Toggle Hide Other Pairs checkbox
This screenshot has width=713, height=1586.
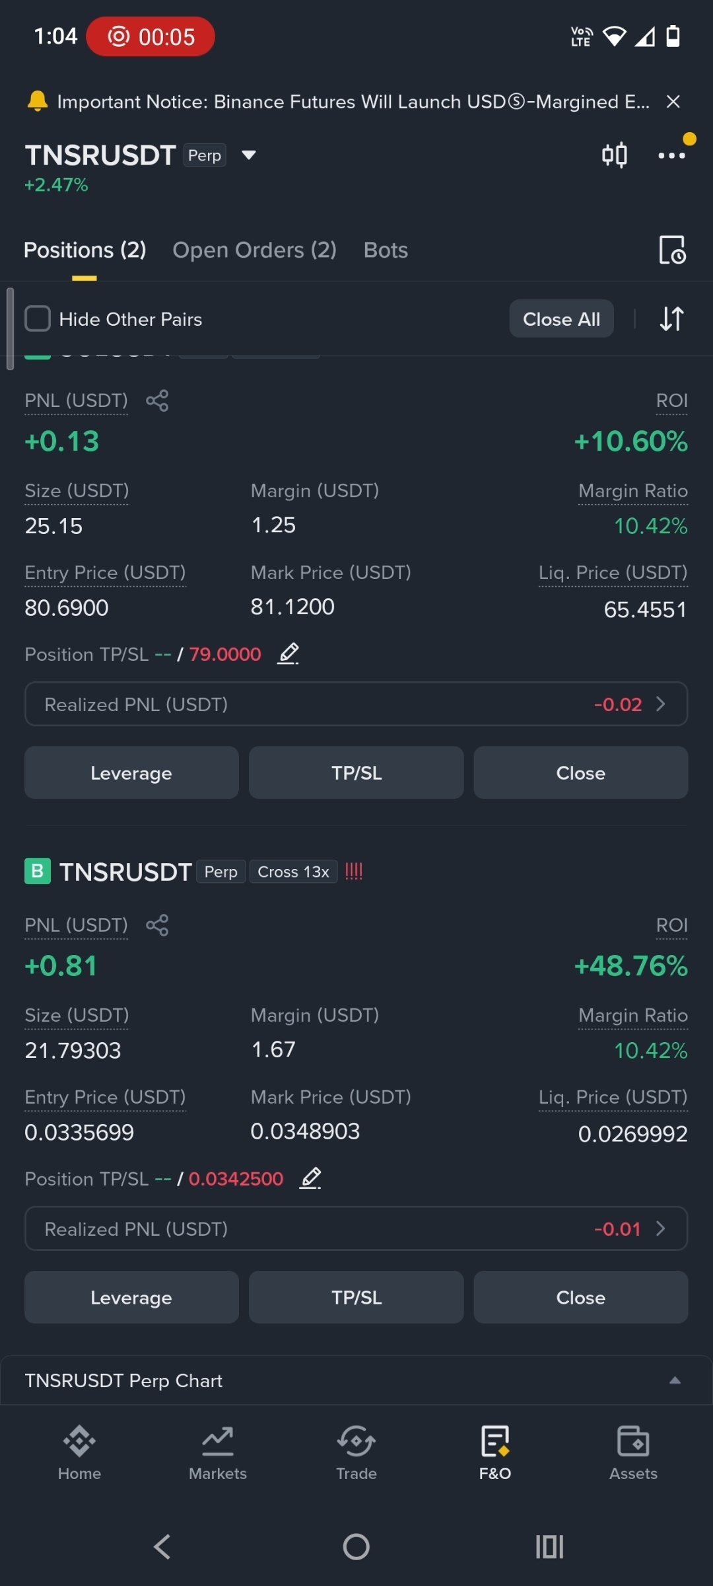click(x=38, y=319)
